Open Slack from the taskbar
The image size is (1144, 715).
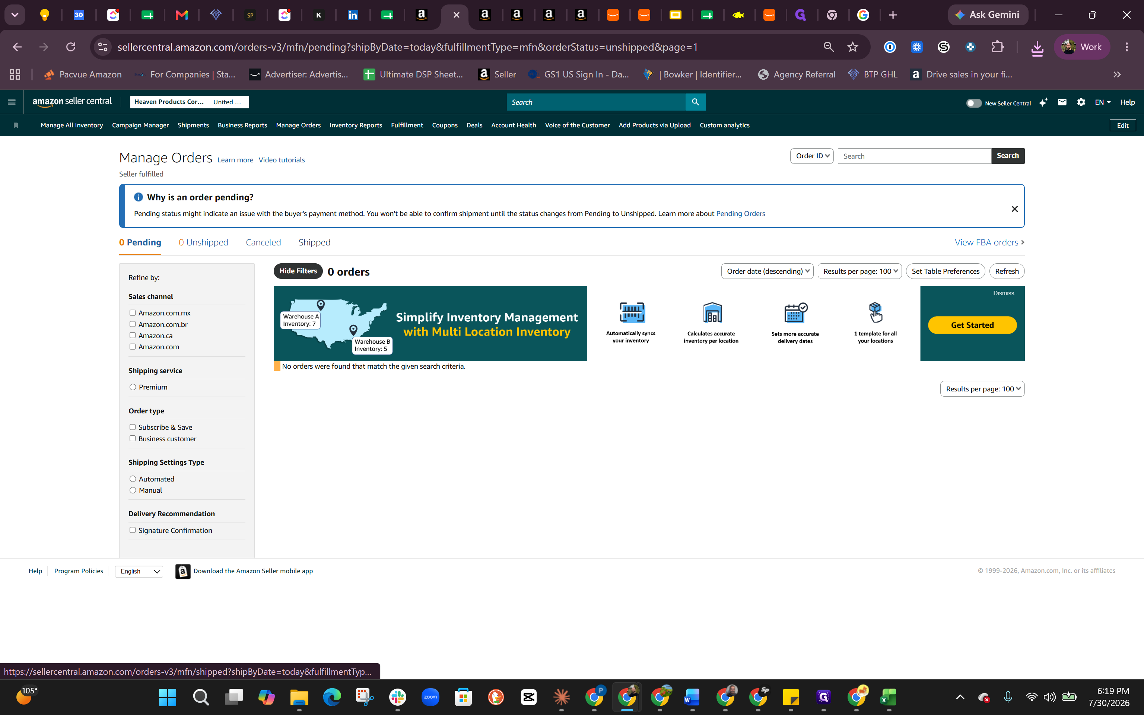[398, 697]
